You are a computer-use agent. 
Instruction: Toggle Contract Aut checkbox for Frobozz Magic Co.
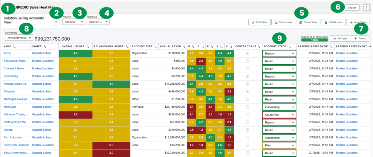tap(247, 84)
